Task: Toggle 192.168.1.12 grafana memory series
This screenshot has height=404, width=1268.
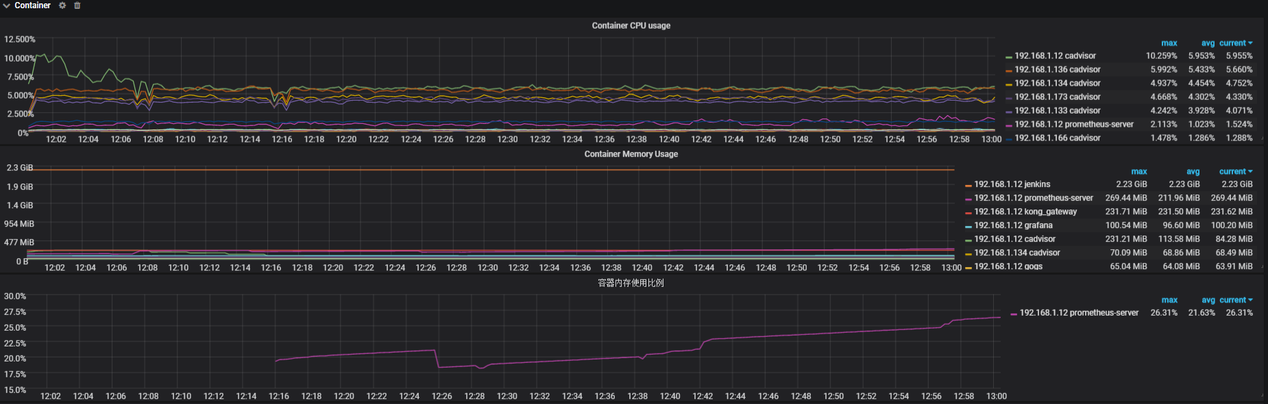Action: coord(1013,226)
